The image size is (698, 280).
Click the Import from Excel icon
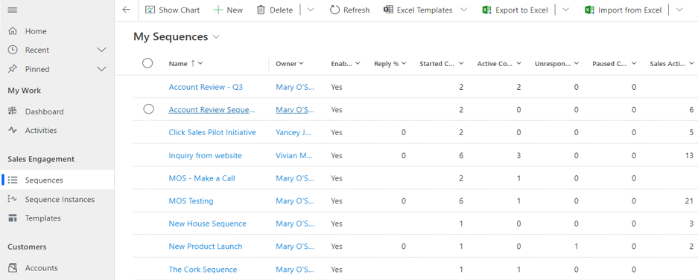pyautogui.click(x=589, y=10)
